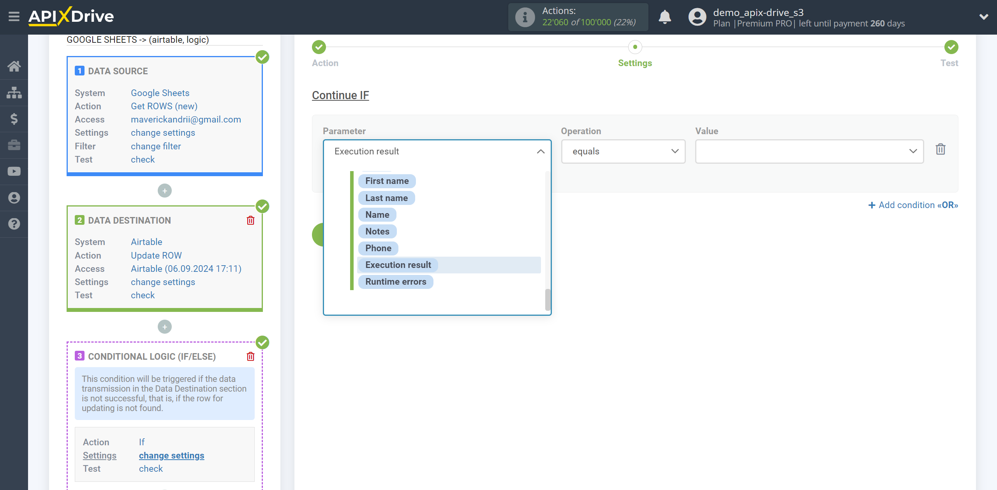Click the CONDITIONAL LOGIC (IF/ELSE) title
The width and height of the screenshot is (997, 490).
152,357
